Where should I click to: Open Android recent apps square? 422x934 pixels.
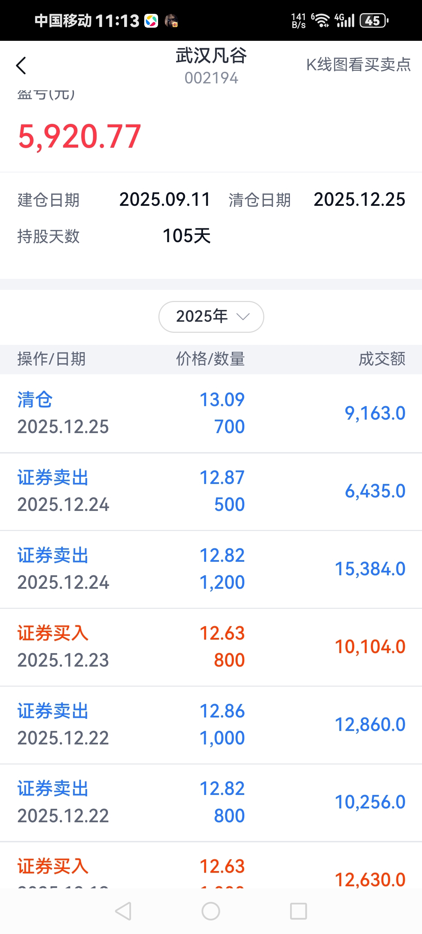pos(299,911)
